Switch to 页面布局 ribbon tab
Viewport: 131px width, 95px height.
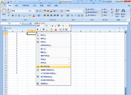tap(26, 6)
